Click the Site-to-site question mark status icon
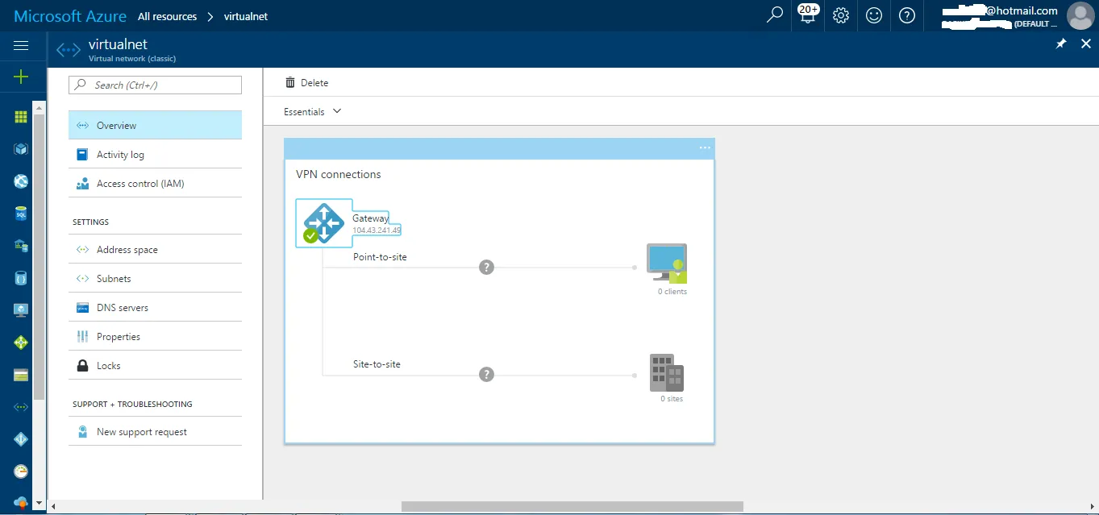The height and width of the screenshot is (515, 1099). (x=486, y=374)
